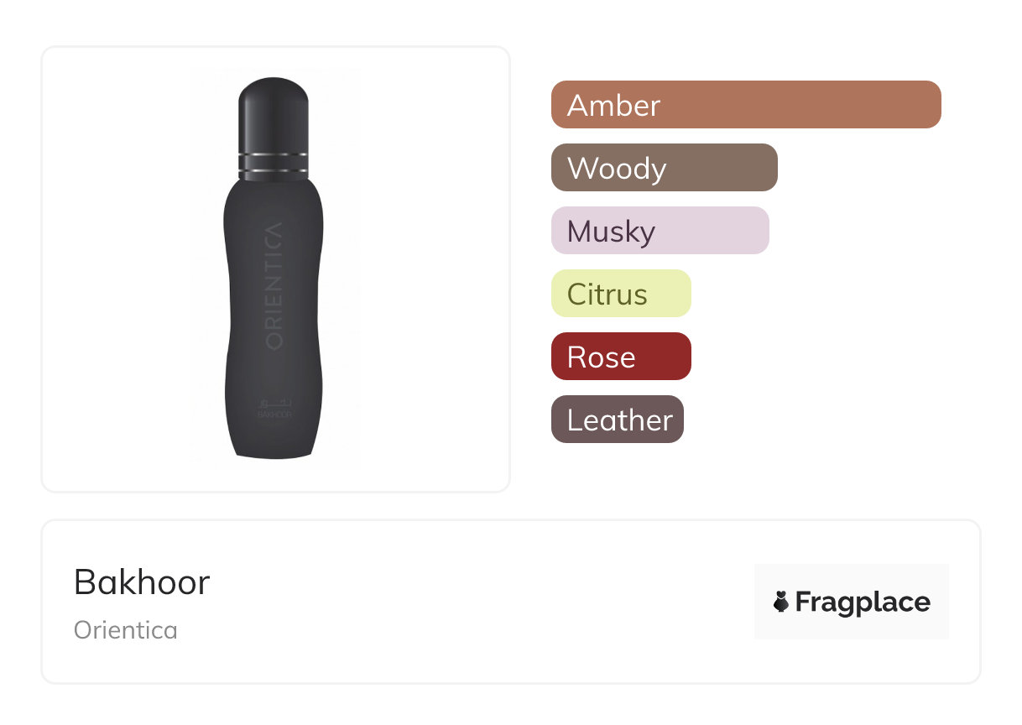Click the Fragplace wordmark text
The width and height of the screenshot is (1022, 725).
(863, 602)
